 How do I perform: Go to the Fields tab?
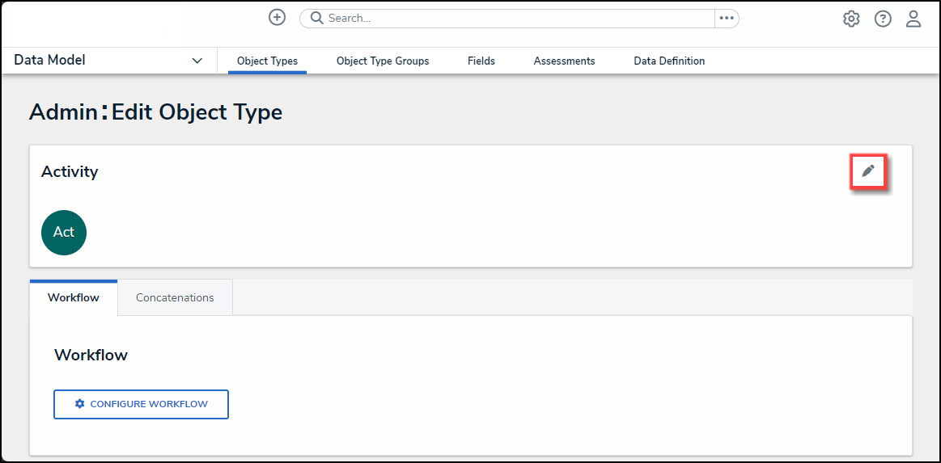pos(481,61)
